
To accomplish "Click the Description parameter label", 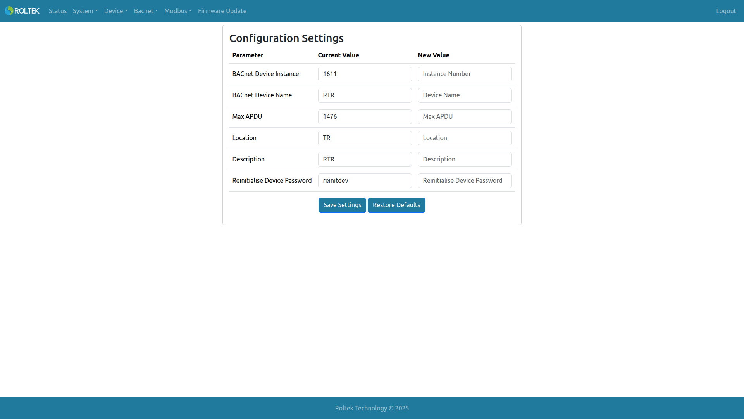I will (x=248, y=159).
